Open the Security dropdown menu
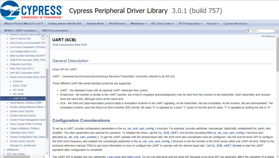The height and width of the screenshot is (158, 279). tap(213, 24)
